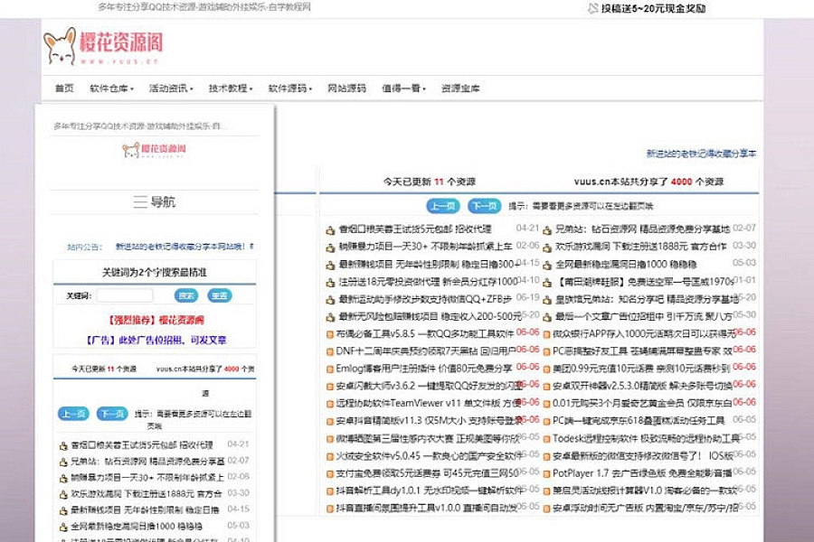Open 【莆田潮牌鞋服】免费送空军一号 article link
The width and height of the screenshot is (814, 542).
point(645,282)
